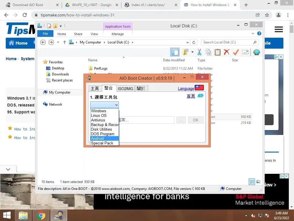Expand the address bar history dropdown
Viewport: 294px width, 221px height.
pyautogui.click(x=187, y=42)
